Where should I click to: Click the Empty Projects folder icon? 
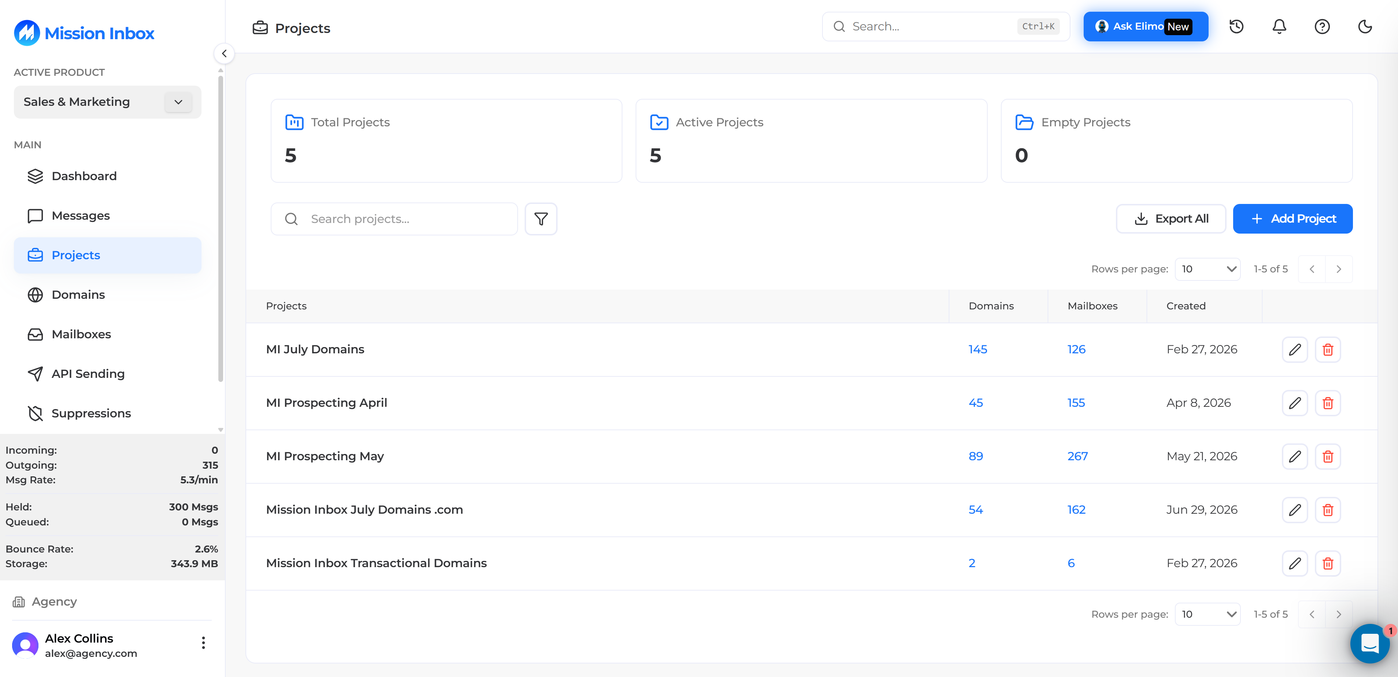pyautogui.click(x=1024, y=123)
